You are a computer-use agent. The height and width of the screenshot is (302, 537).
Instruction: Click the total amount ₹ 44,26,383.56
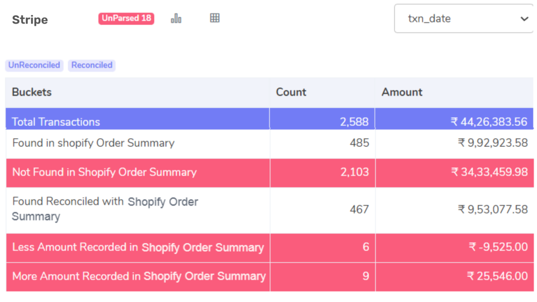[489, 122]
